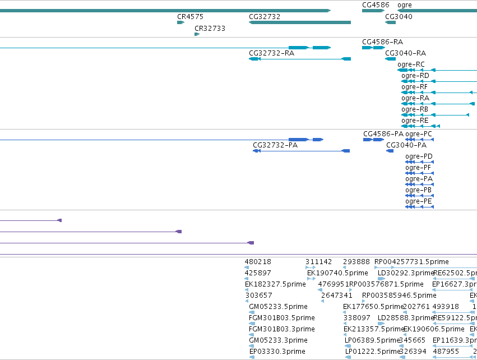Click EST 487955
The width and height of the screenshot is (477, 360).
[446, 352]
